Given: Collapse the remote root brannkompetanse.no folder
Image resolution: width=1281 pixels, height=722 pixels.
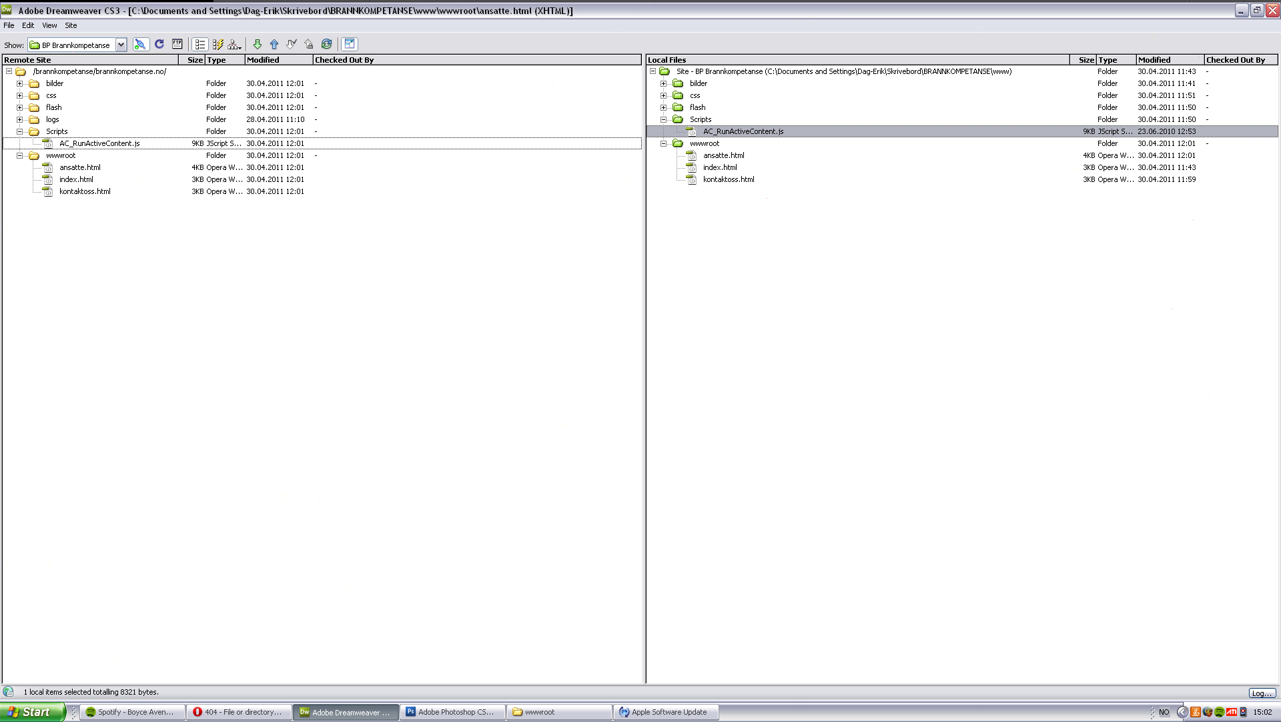Looking at the screenshot, I should point(9,71).
